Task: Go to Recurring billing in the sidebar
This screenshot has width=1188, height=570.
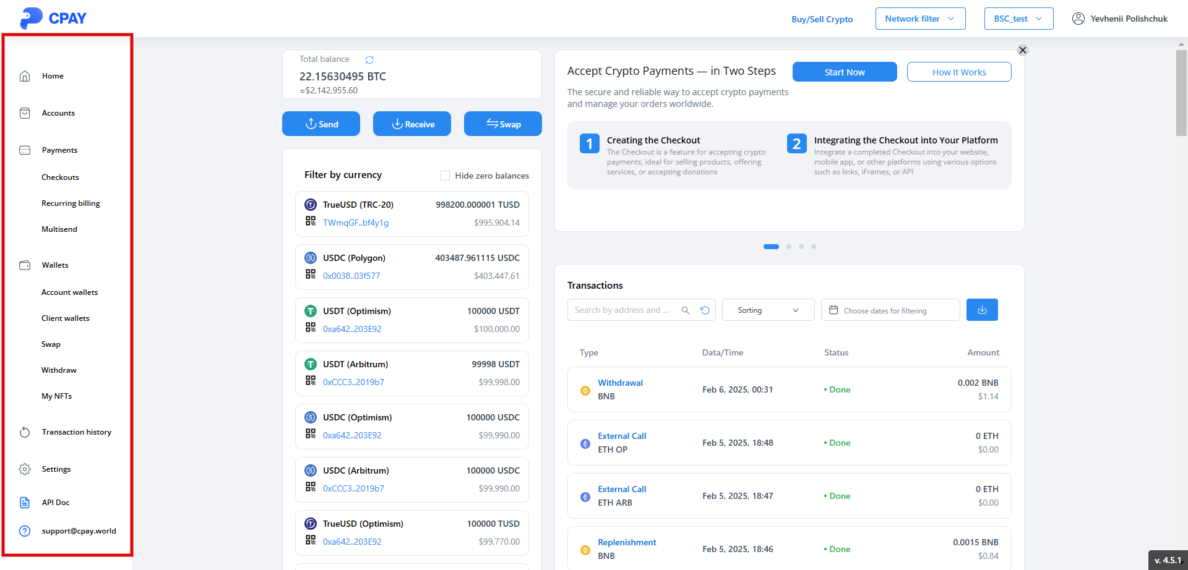Action: coord(71,203)
